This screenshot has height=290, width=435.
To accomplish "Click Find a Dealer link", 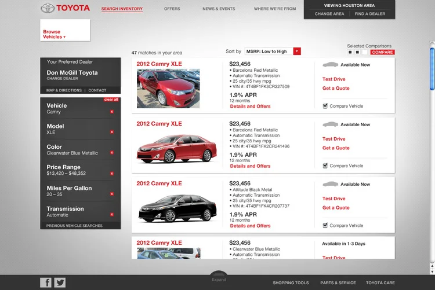I will (x=370, y=14).
